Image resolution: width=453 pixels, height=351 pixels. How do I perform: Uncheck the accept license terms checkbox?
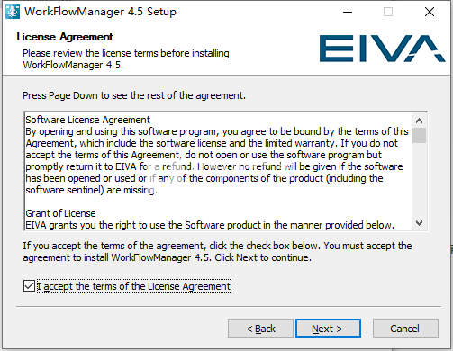[x=29, y=286]
